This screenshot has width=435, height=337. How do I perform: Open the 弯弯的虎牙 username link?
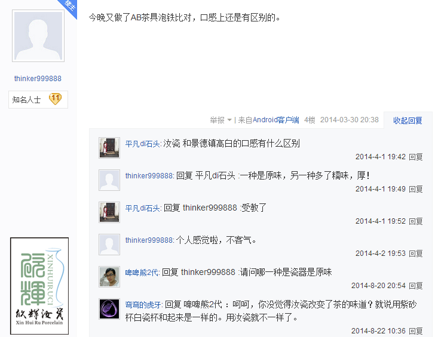[x=143, y=305]
